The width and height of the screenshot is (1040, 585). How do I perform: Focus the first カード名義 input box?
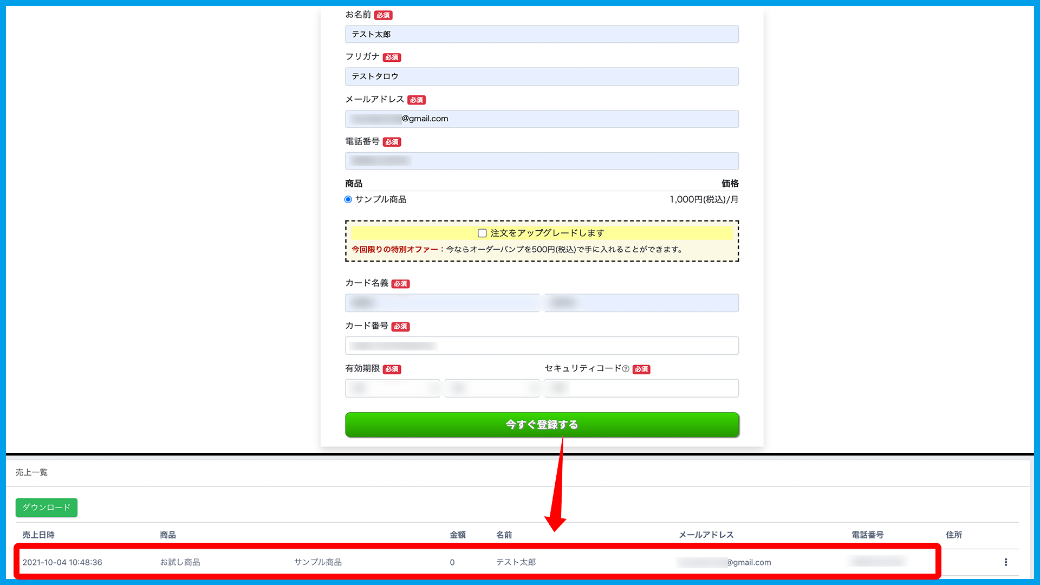(442, 303)
